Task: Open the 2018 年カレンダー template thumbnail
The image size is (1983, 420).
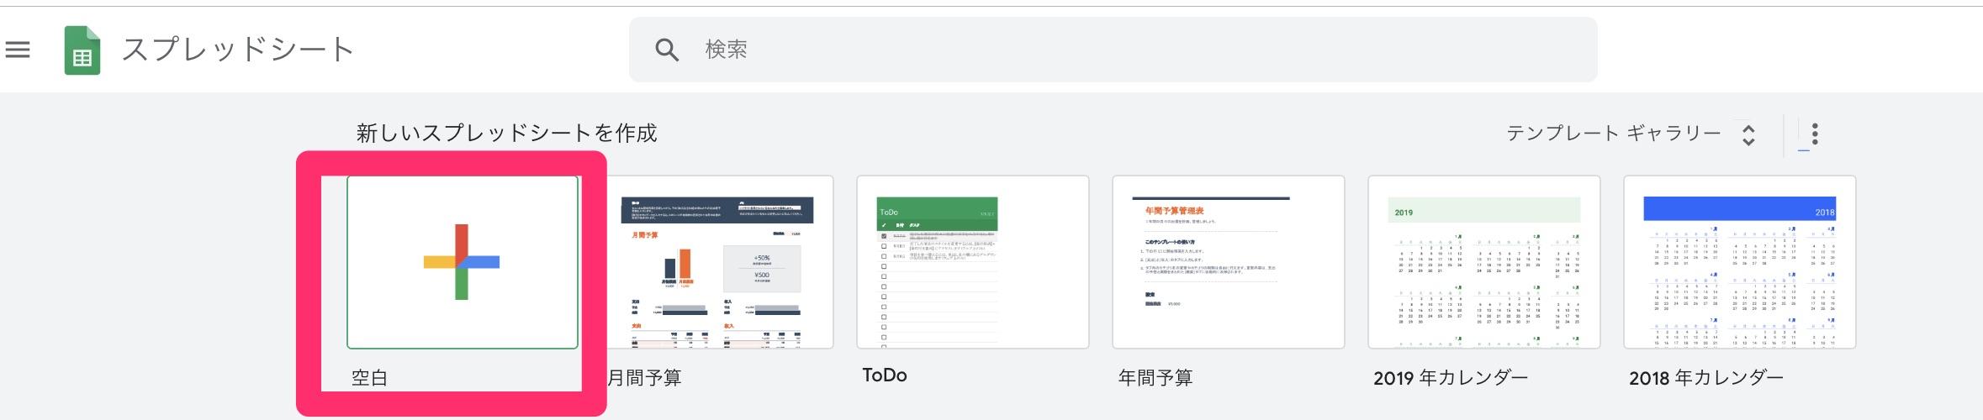Action: coord(1739,262)
